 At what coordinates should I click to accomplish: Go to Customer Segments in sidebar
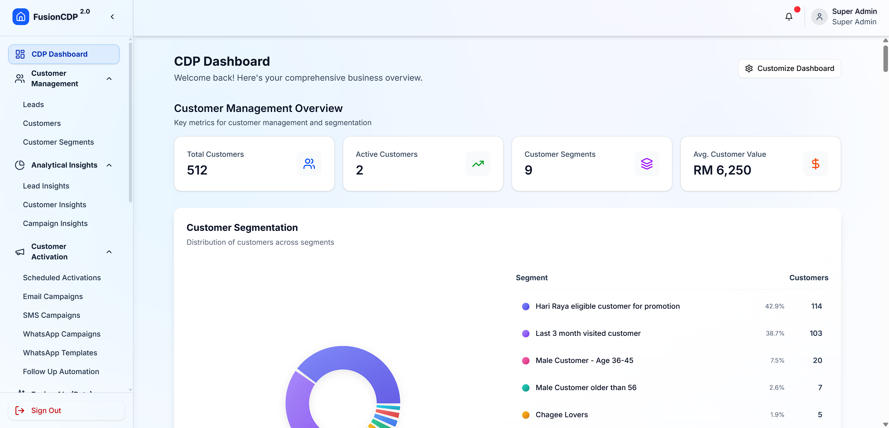(58, 142)
